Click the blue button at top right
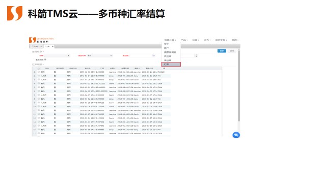Screen dimensions: 326x183 [x=222, y=51]
